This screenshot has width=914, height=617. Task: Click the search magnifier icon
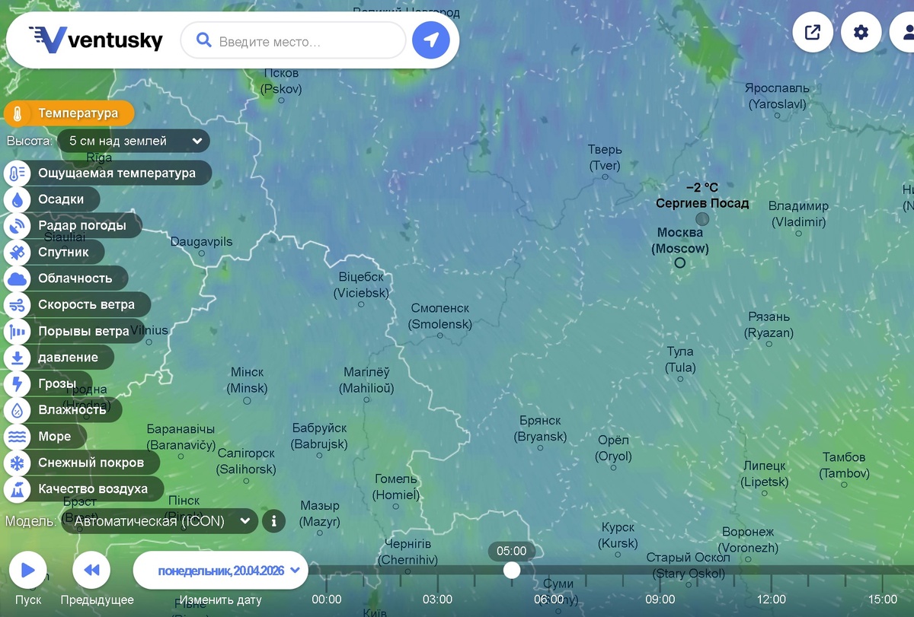203,40
